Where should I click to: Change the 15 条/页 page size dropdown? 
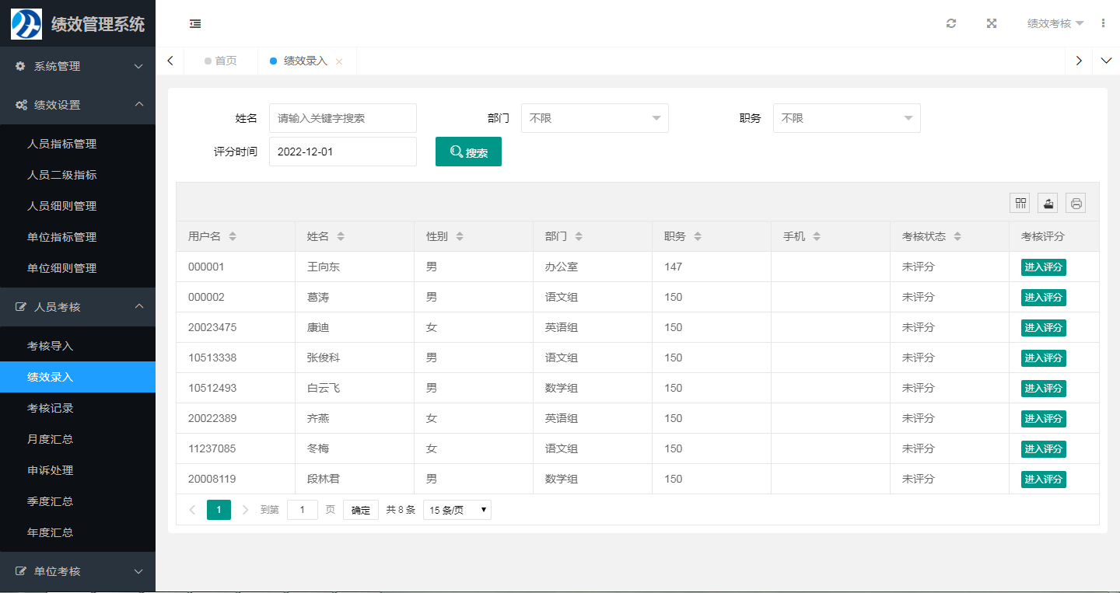click(457, 510)
